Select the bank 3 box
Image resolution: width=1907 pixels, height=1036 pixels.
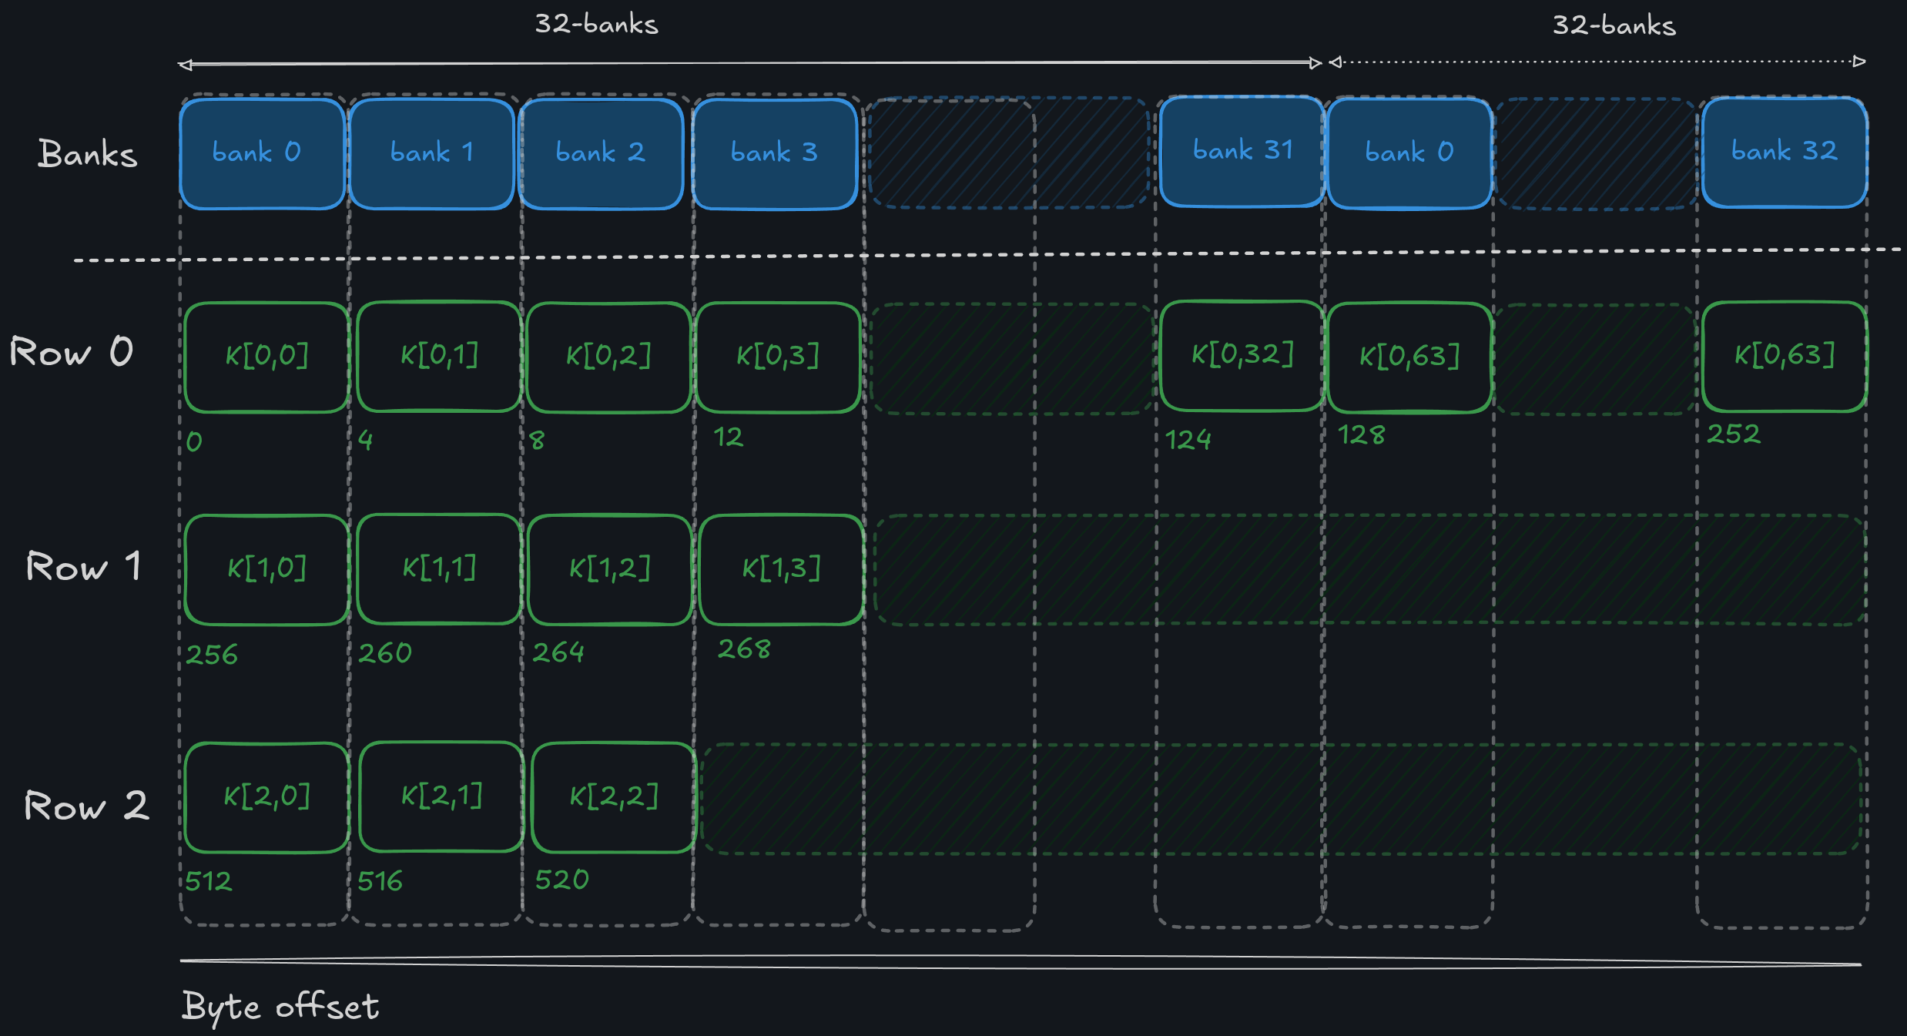774,153
